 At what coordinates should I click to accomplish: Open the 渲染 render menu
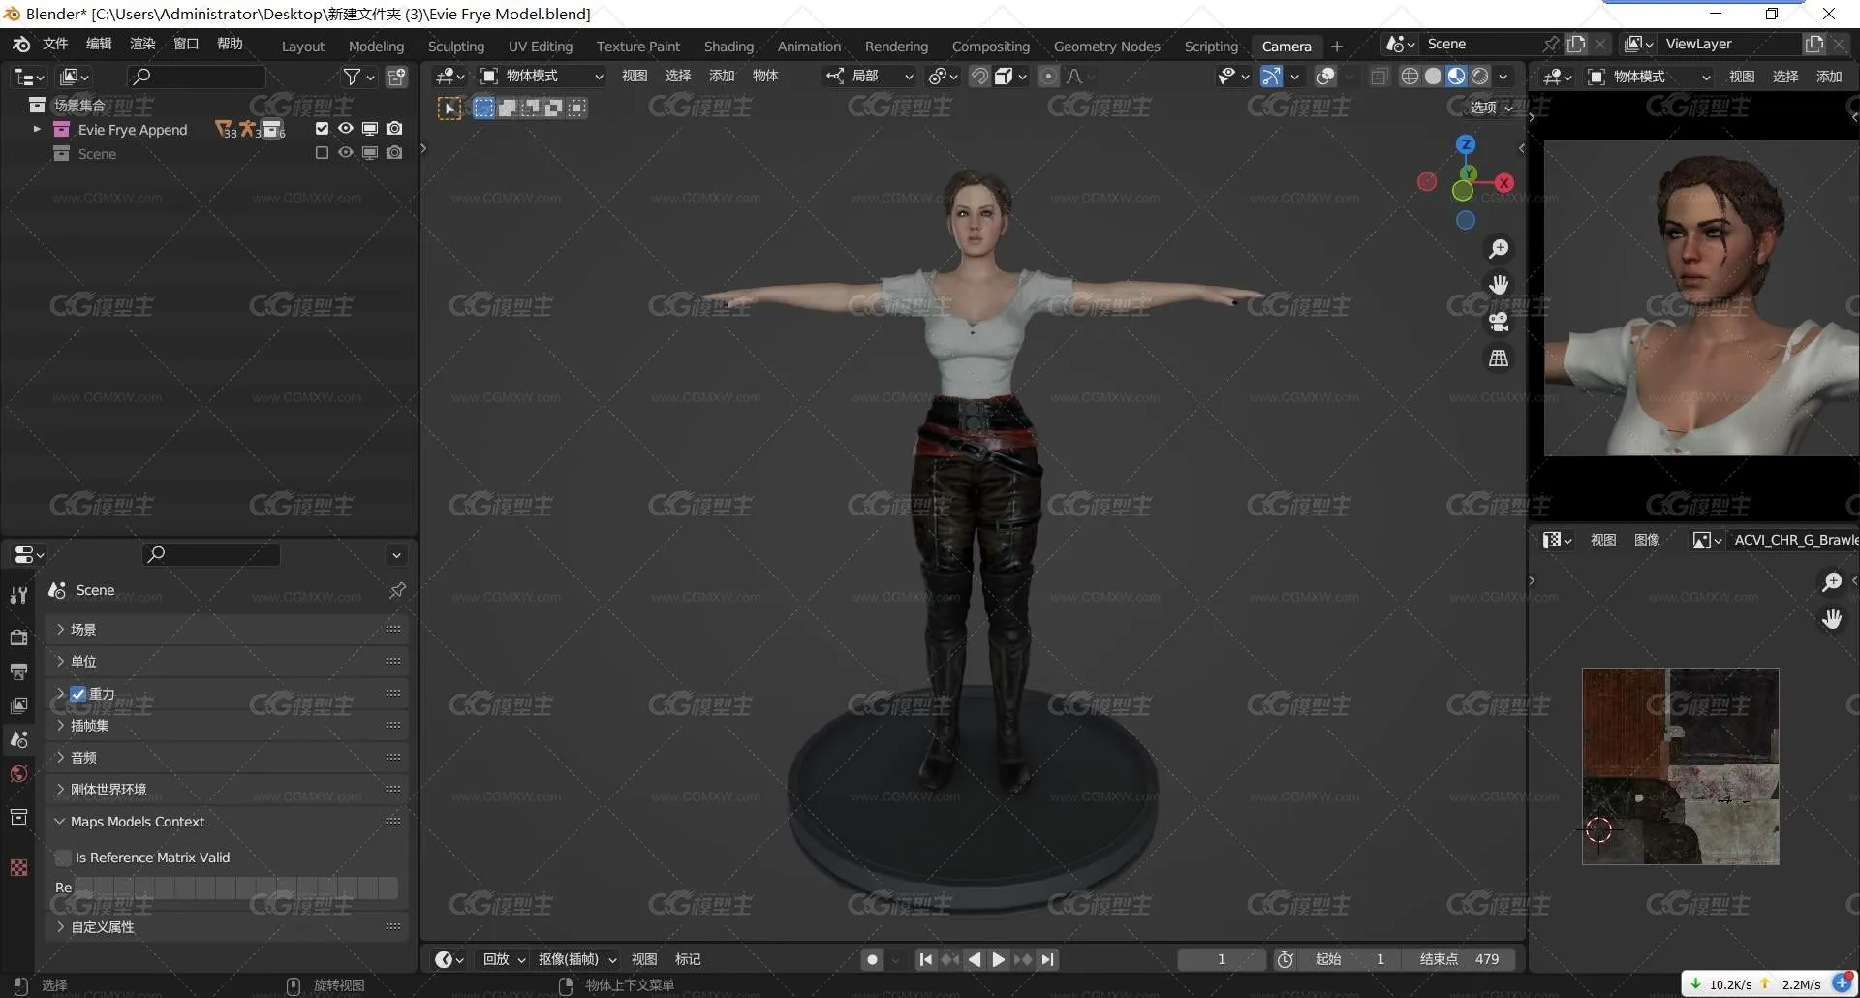[142, 44]
